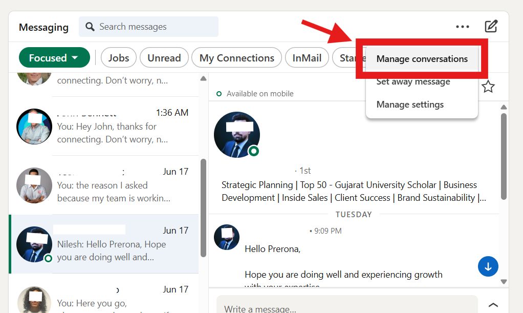Click the sender's profile photo in the chat

pyautogui.click(x=236, y=134)
